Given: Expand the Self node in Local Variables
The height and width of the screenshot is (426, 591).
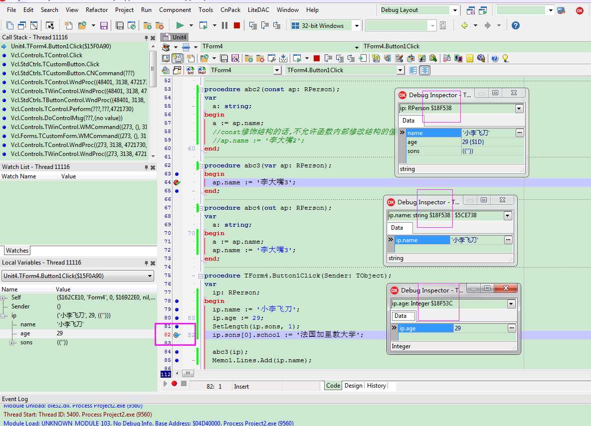Looking at the screenshot, I should (3, 297).
